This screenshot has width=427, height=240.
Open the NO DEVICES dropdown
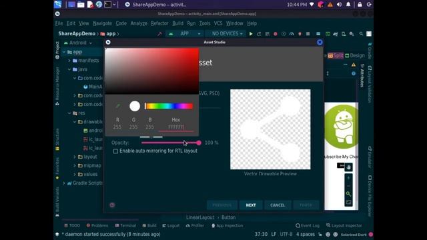pyautogui.click(x=226, y=34)
